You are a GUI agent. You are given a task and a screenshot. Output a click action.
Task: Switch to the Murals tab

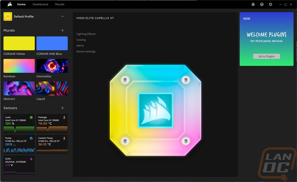60,4
